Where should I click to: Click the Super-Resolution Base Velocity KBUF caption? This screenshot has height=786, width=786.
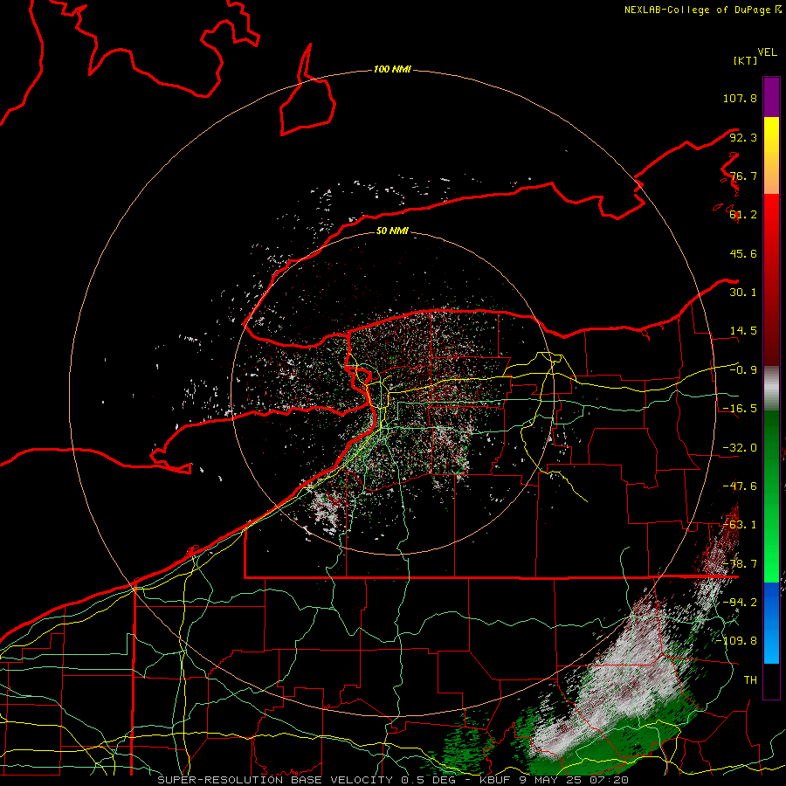392,780
